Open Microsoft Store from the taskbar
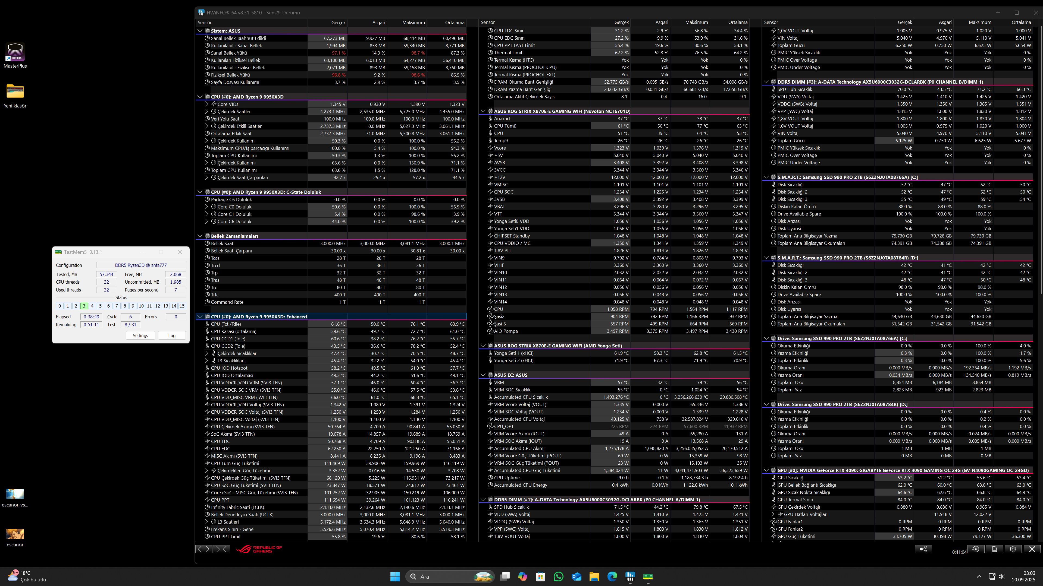1043x586 pixels. click(x=541, y=576)
